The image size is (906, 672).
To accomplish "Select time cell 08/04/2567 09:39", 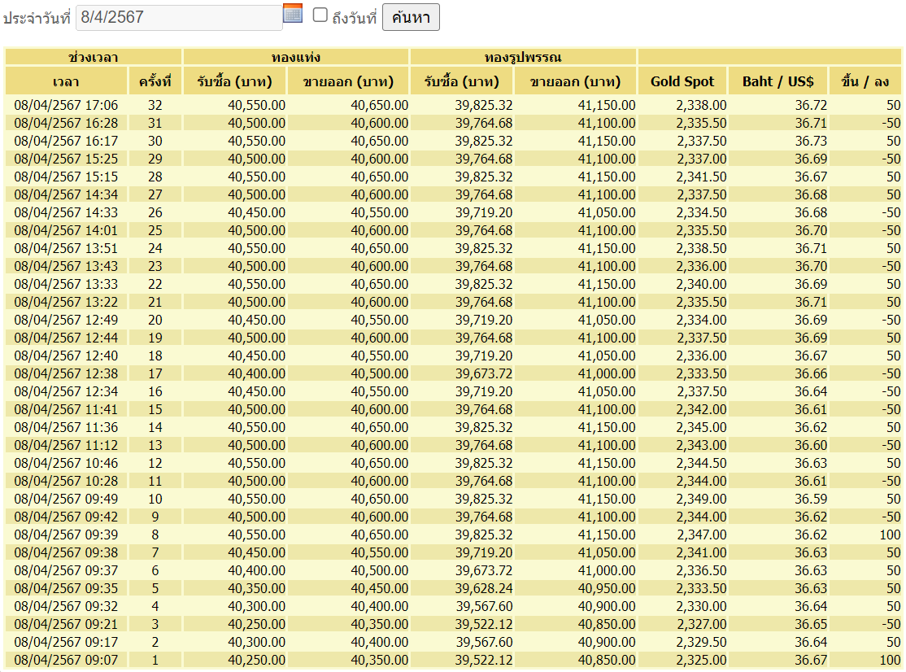I will 66,535.
